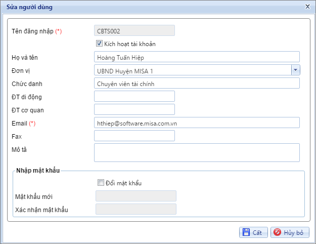Click the ĐT cơ quan input field

[134, 109]
